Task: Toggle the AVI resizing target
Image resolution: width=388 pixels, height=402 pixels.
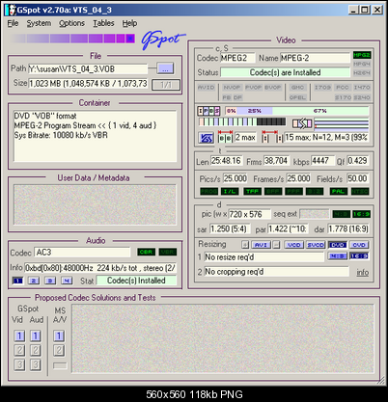Action: pyautogui.click(x=261, y=245)
